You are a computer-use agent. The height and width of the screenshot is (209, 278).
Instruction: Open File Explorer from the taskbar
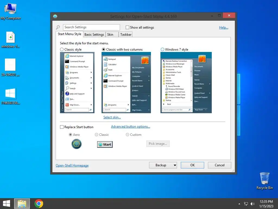(x=22, y=204)
